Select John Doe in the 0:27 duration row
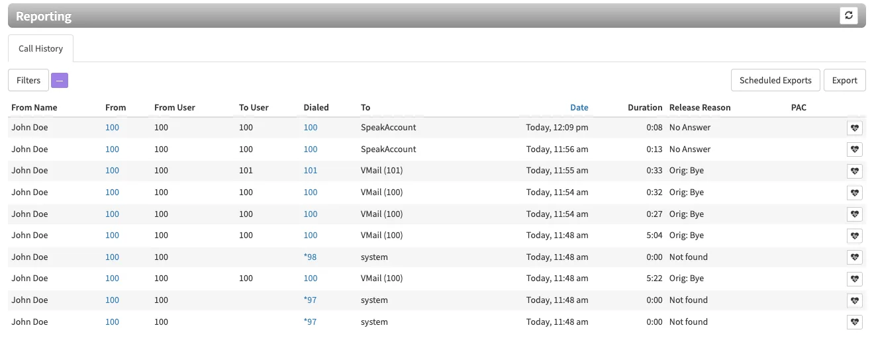The image size is (874, 344). 30,214
